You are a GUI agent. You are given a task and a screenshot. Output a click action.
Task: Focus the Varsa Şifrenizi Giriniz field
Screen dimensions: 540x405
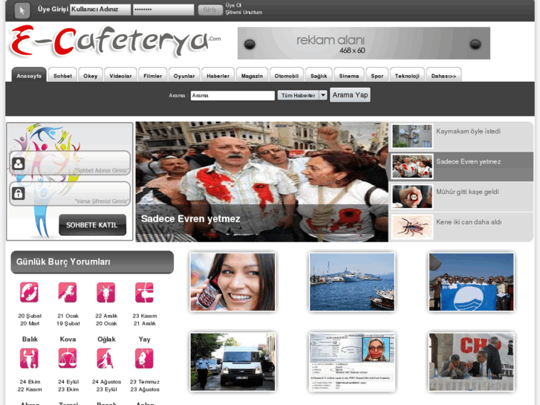[70, 194]
